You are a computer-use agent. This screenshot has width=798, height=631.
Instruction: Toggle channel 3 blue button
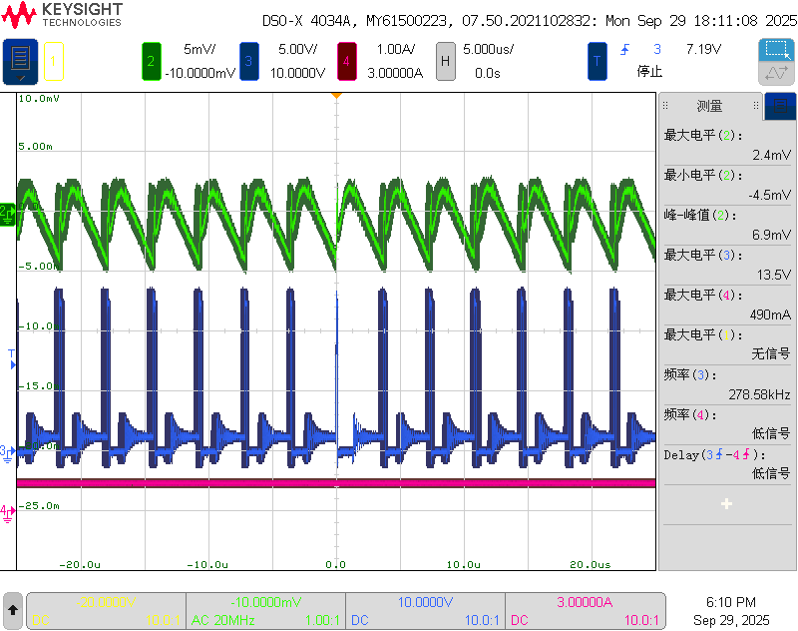(x=248, y=61)
